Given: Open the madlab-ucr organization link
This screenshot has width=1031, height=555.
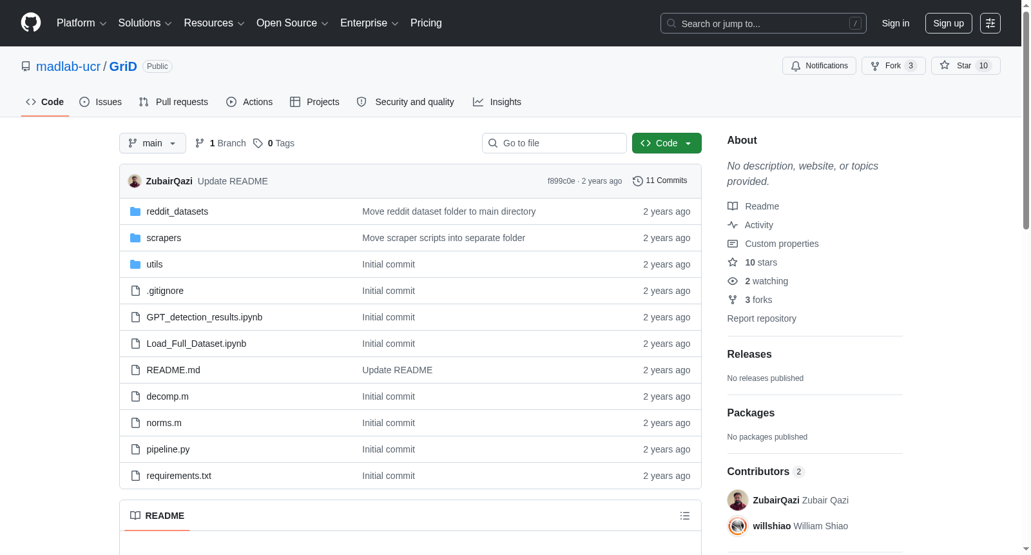Looking at the screenshot, I should coord(68,66).
